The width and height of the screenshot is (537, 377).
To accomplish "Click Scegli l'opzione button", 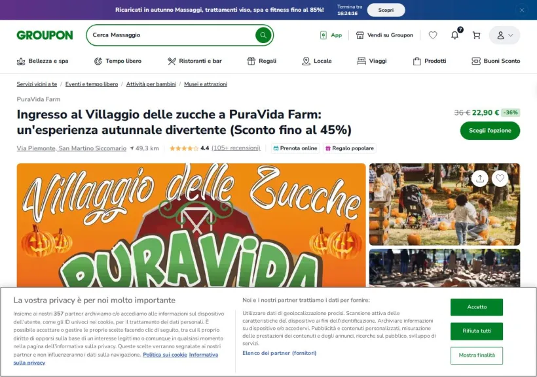I will [490, 131].
